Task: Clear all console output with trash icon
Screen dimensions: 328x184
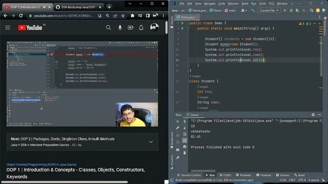Action: coord(184,153)
